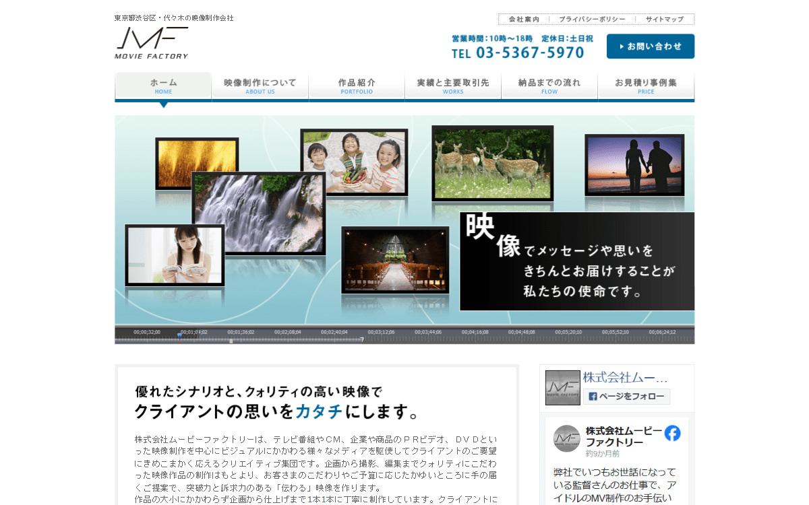The image size is (809, 505).
Task: Open the 会社案内 link
Action: [524, 20]
